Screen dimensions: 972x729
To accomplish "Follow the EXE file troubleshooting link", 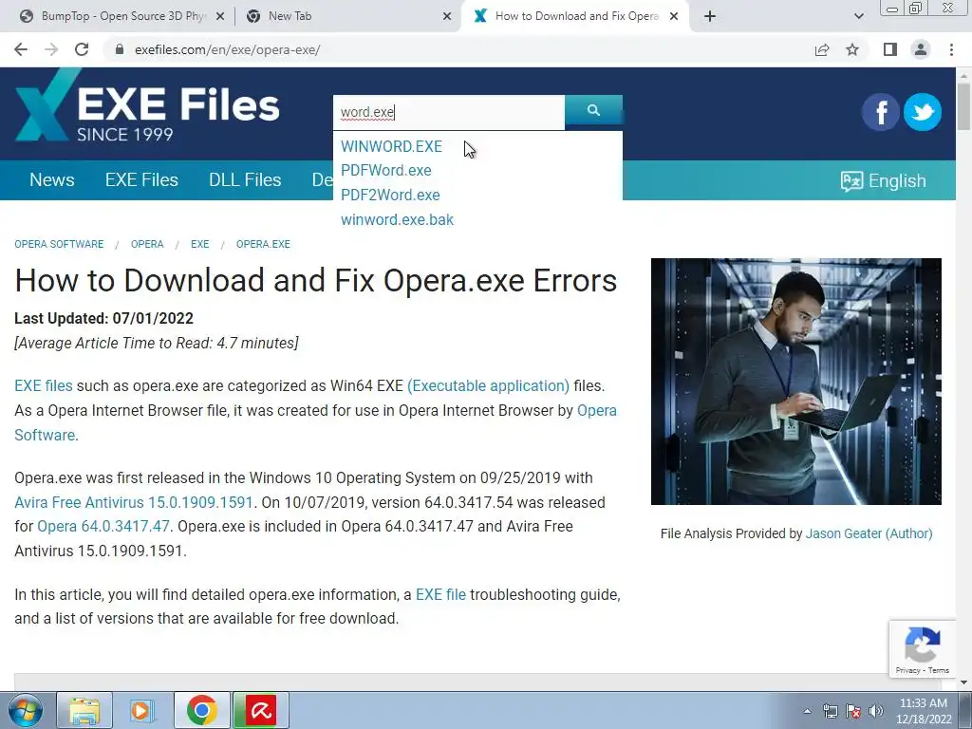I will point(440,594).
